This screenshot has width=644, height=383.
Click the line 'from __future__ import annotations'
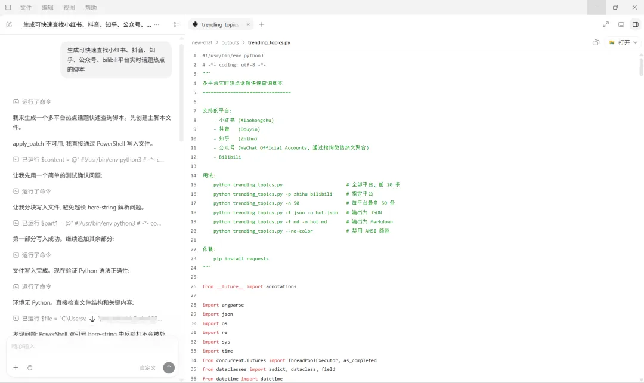249,286
